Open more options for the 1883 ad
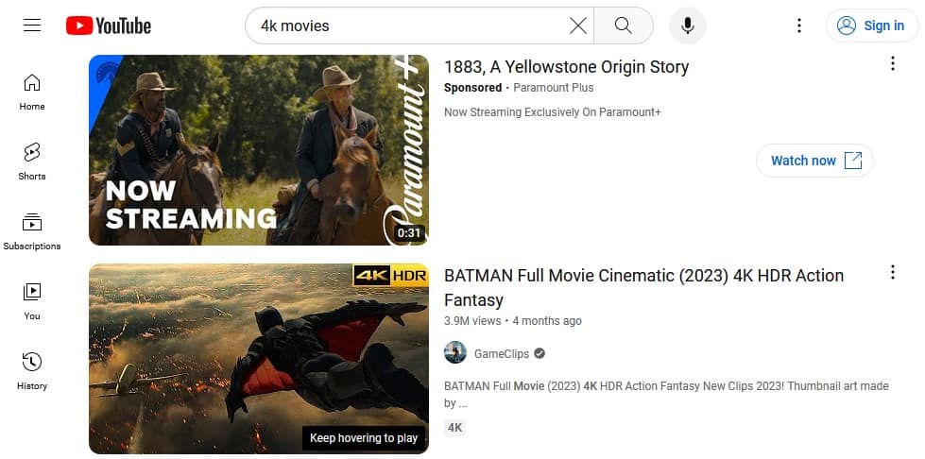The width and height of the screenshot is (925, 459). 892,64
